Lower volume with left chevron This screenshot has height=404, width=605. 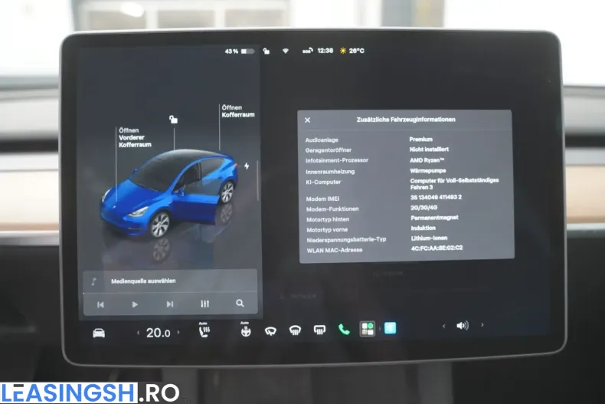[443, 327]
